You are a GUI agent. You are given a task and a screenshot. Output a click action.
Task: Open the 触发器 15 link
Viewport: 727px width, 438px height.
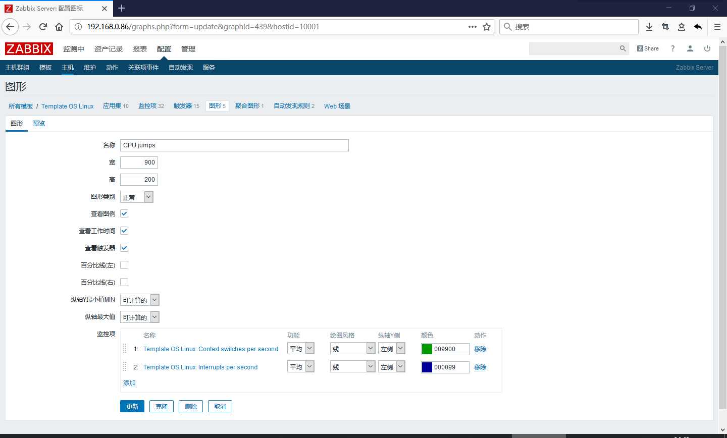pos(186,106)
